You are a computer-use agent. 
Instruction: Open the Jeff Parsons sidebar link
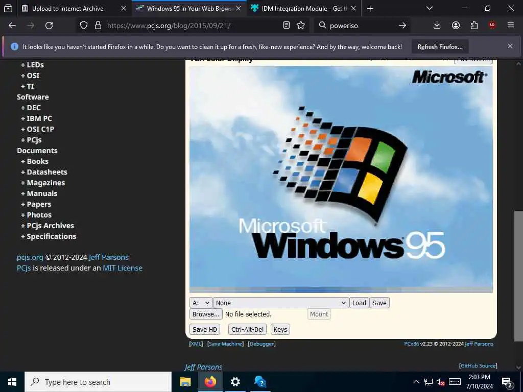coord(109,257)
